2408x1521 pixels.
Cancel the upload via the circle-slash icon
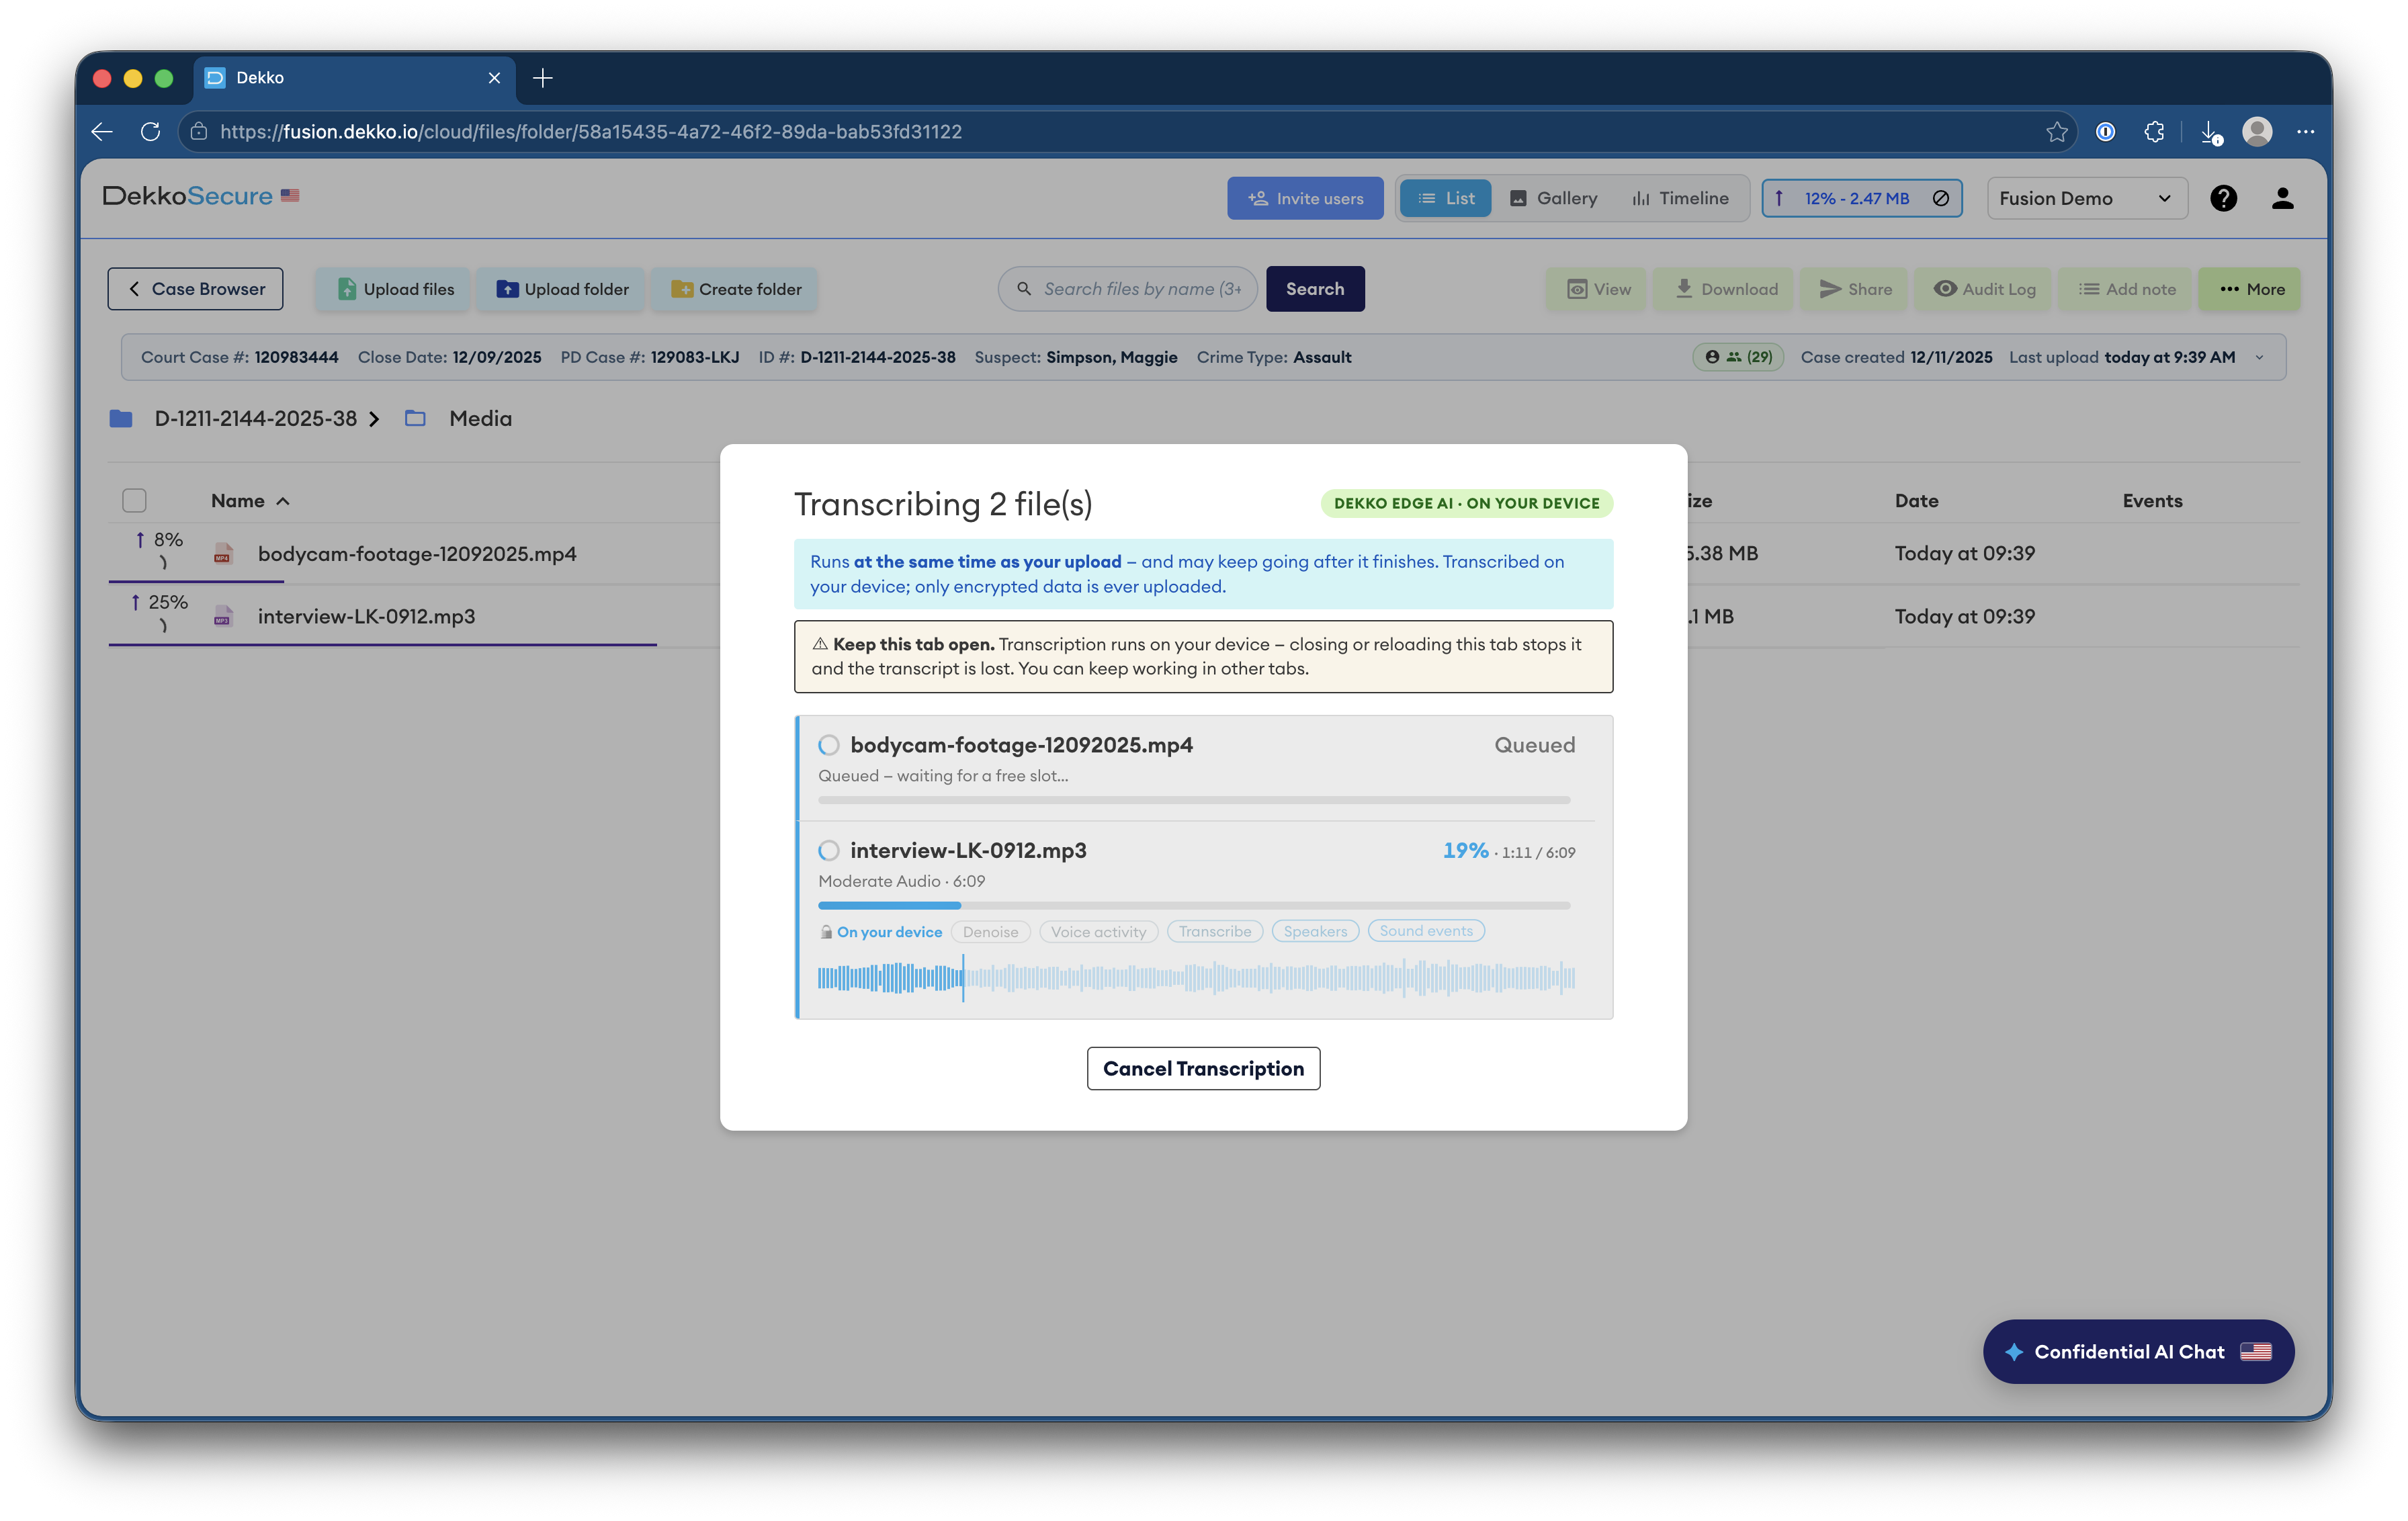(x=1940, y=198)
